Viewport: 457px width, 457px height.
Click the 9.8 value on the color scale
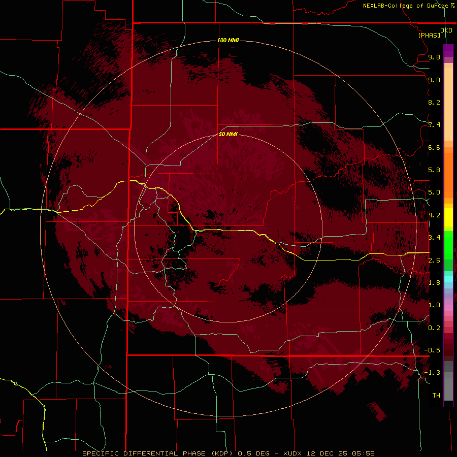tap(434, 57)
